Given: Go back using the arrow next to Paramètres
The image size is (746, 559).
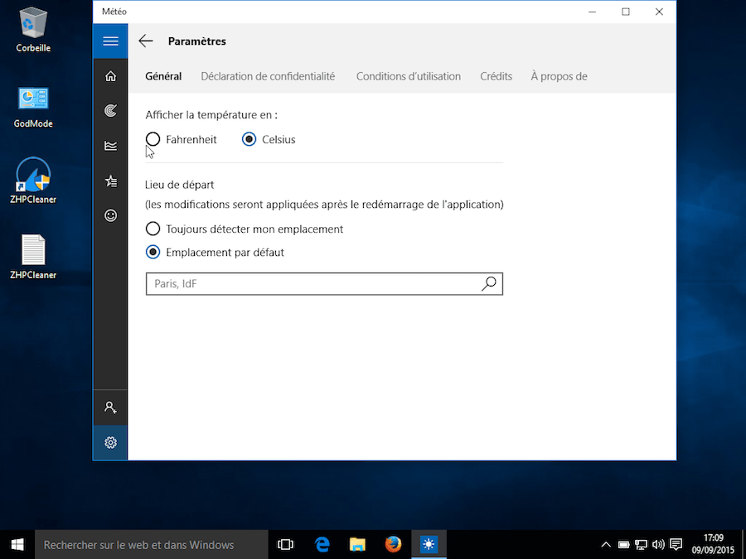Looking at the screenshot, I should point(146,41).
